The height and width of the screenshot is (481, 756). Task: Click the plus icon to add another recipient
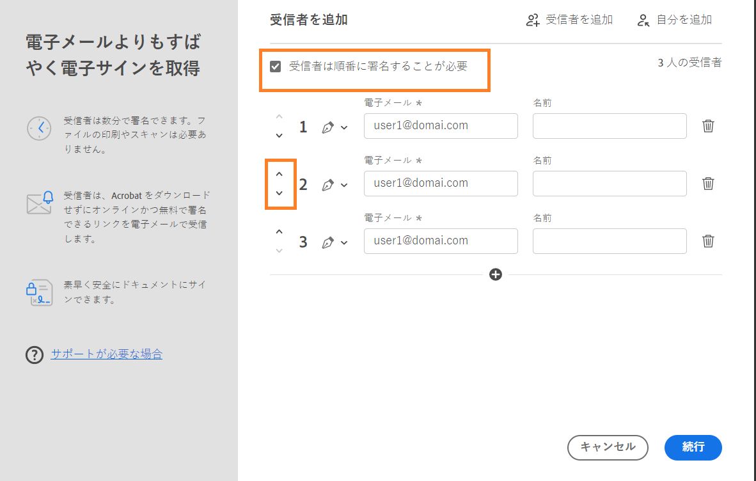pos(495,274)
